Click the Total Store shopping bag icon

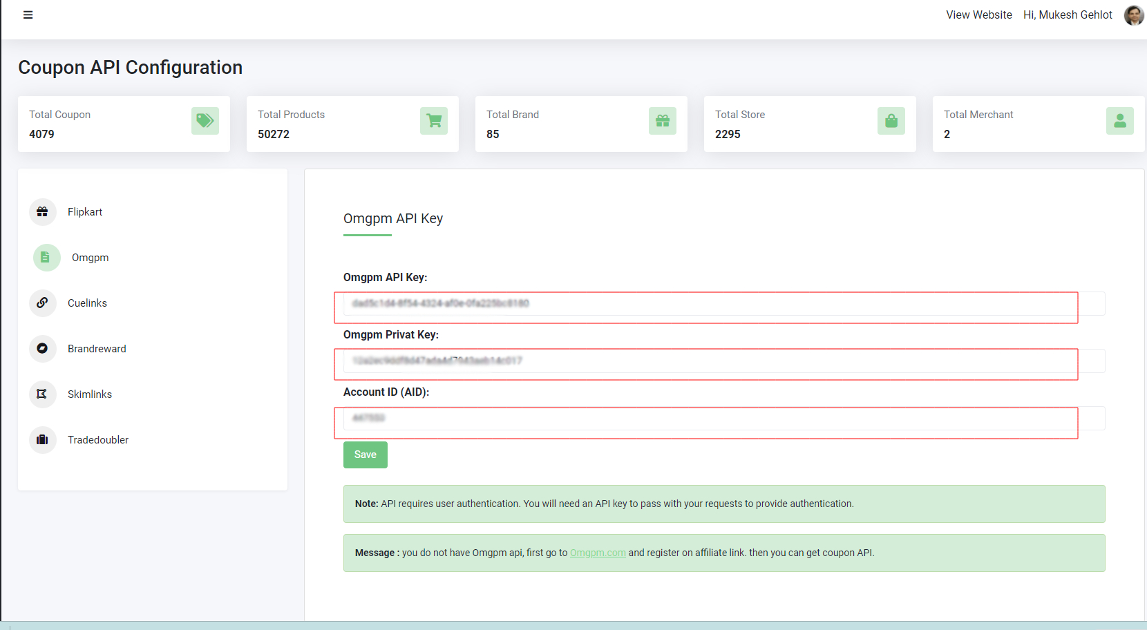pyautogui.click(x=891, y=121)
